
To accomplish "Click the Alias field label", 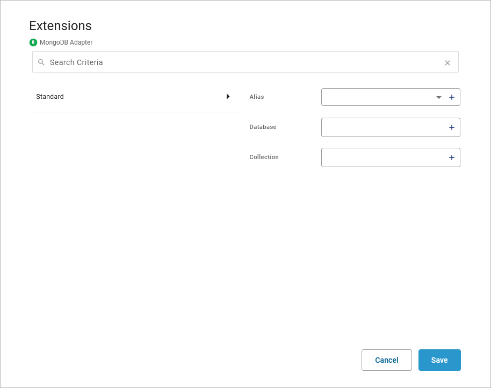I will (257, 97).
